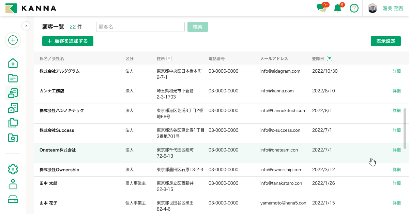This screenshot has height=214, width=409.
Task: Click the help question mark icon
Action: coord(354,8)
